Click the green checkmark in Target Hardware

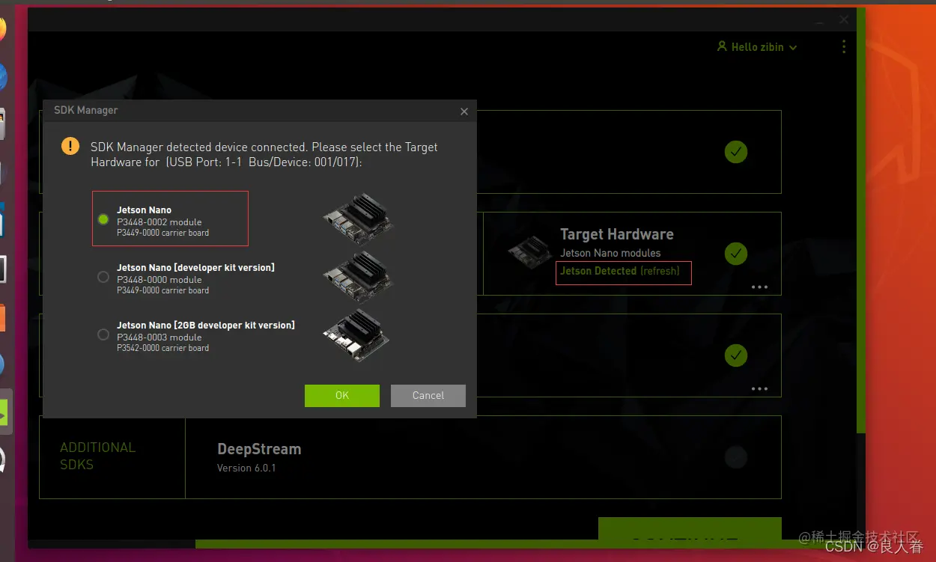tap(736, 254)
